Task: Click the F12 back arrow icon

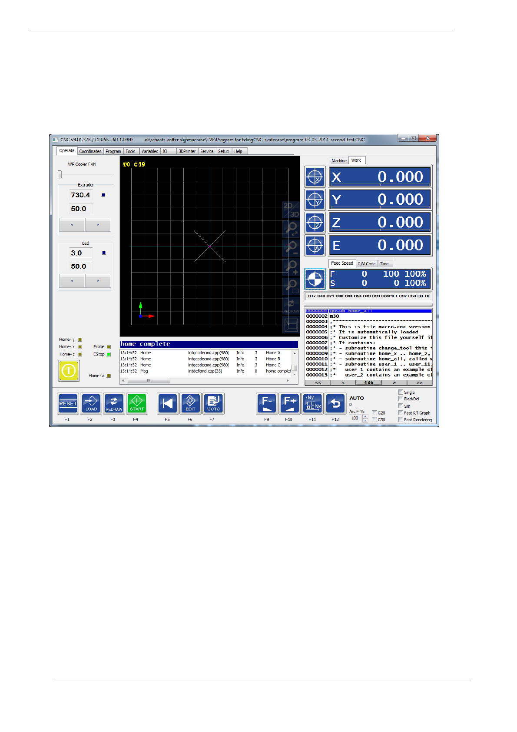Action: [335, 403]
